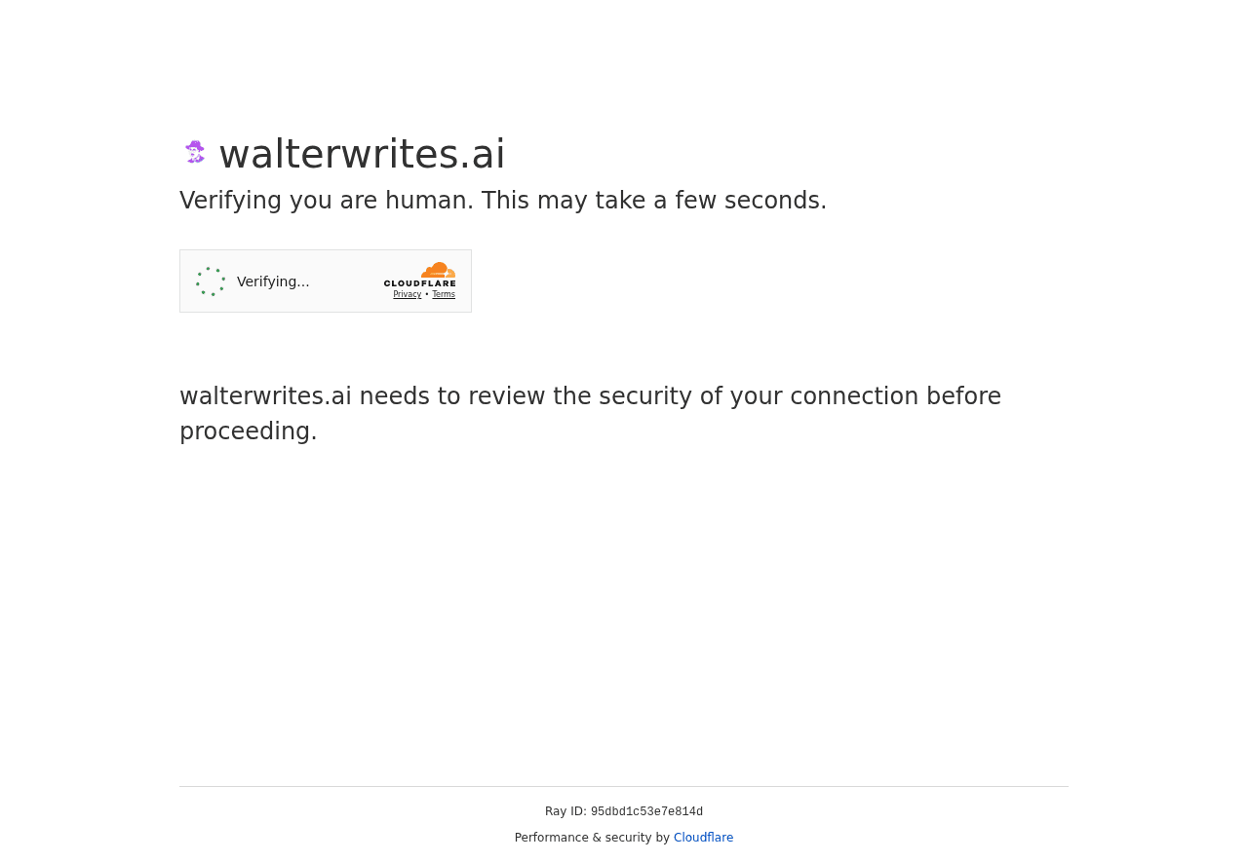Select the walterwrites.ai site name heading
The height and width of the screenshot is (862, 1248).
coord(362,153)
